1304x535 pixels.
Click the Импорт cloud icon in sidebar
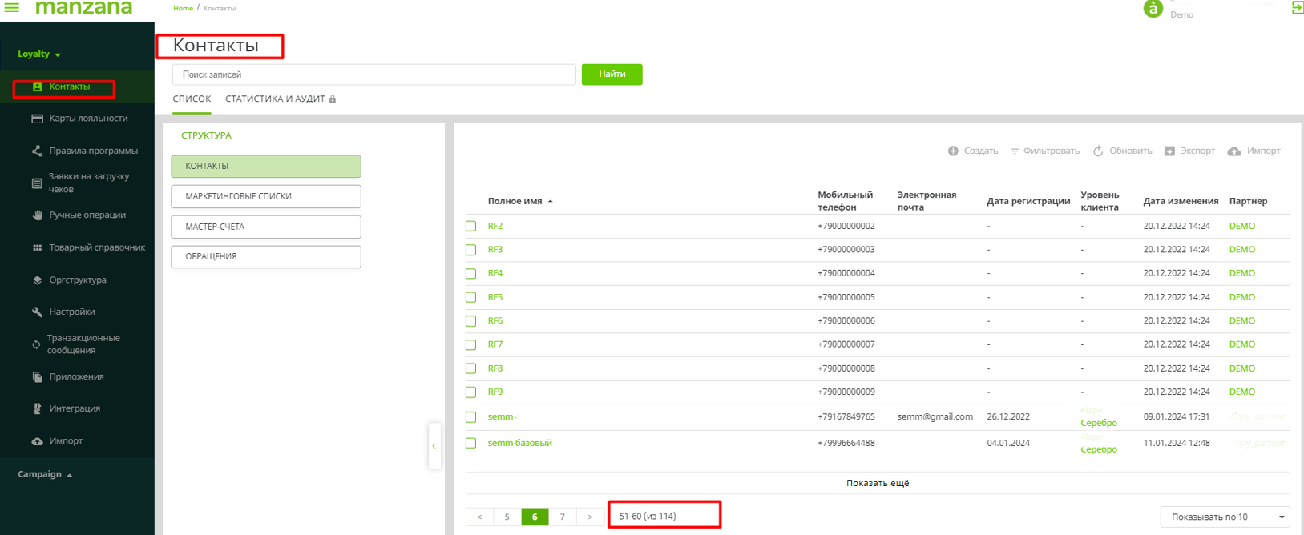37,441
